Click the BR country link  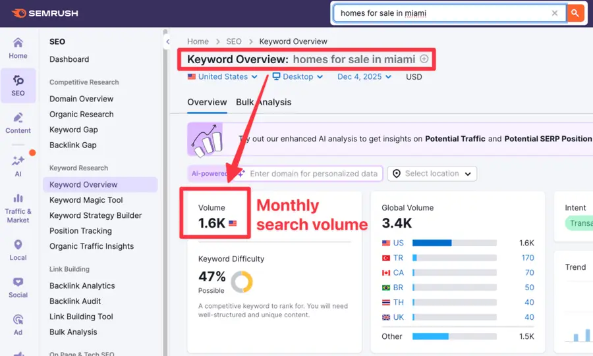398,288
